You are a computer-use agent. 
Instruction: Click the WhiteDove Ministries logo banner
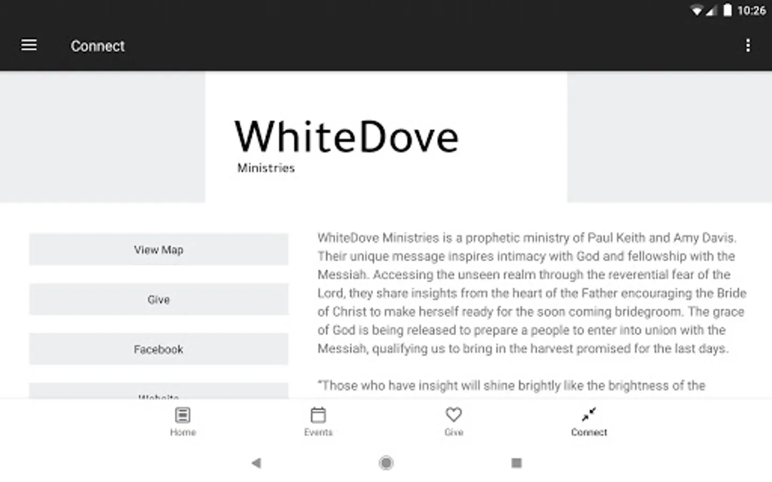coord(386,137)
